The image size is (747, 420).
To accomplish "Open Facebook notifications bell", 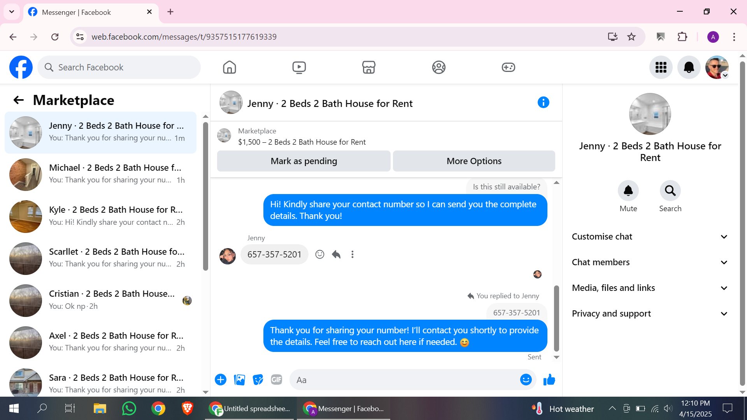I will pos(689,67).
